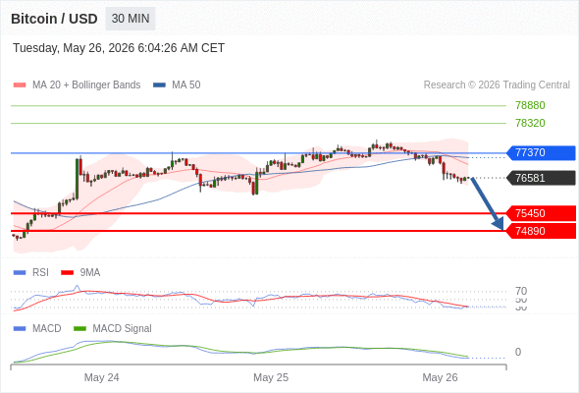Click the Research © 2026 Trading Central credit
This screenshot has height=393, width=579.
point(497,85)
